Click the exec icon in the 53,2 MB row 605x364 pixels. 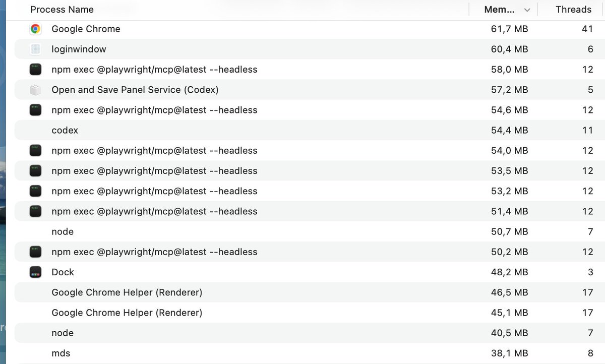(x=35, y=191)
